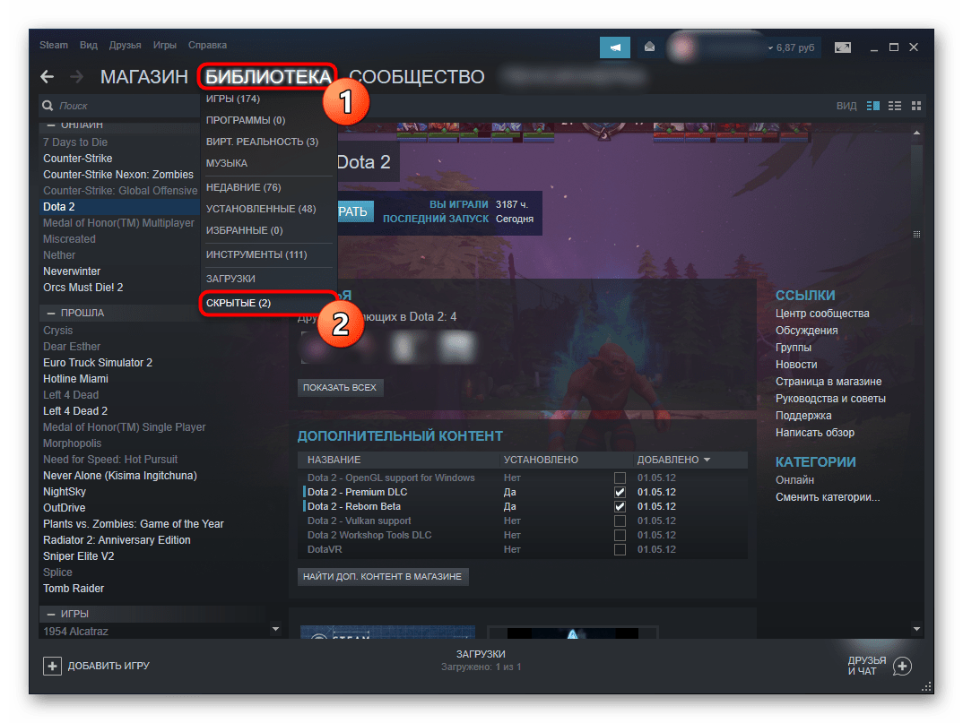The image size is (963, 723).
Task: Click the search magnifier icon
Action: (48, 106)
